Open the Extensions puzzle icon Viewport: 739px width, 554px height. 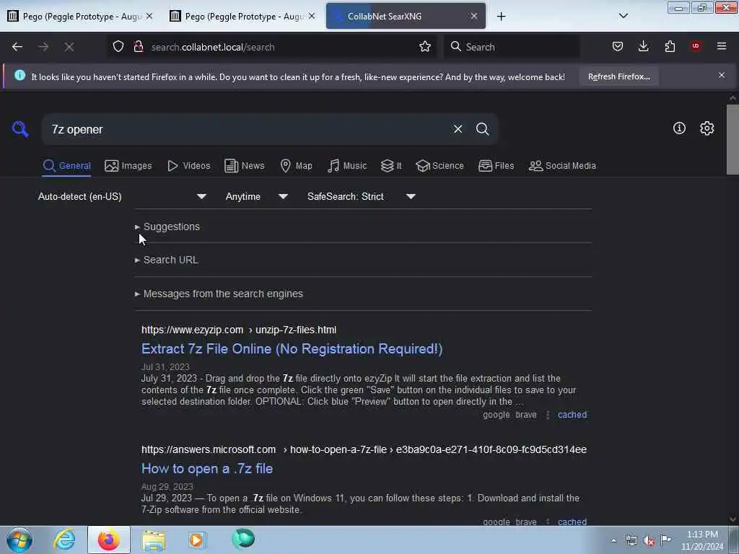tap(670, 46)
